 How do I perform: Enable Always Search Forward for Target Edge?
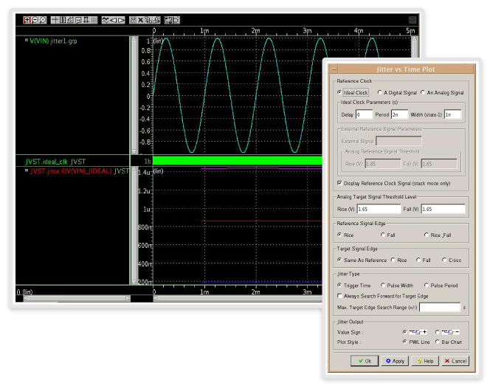tap(339, 295)
